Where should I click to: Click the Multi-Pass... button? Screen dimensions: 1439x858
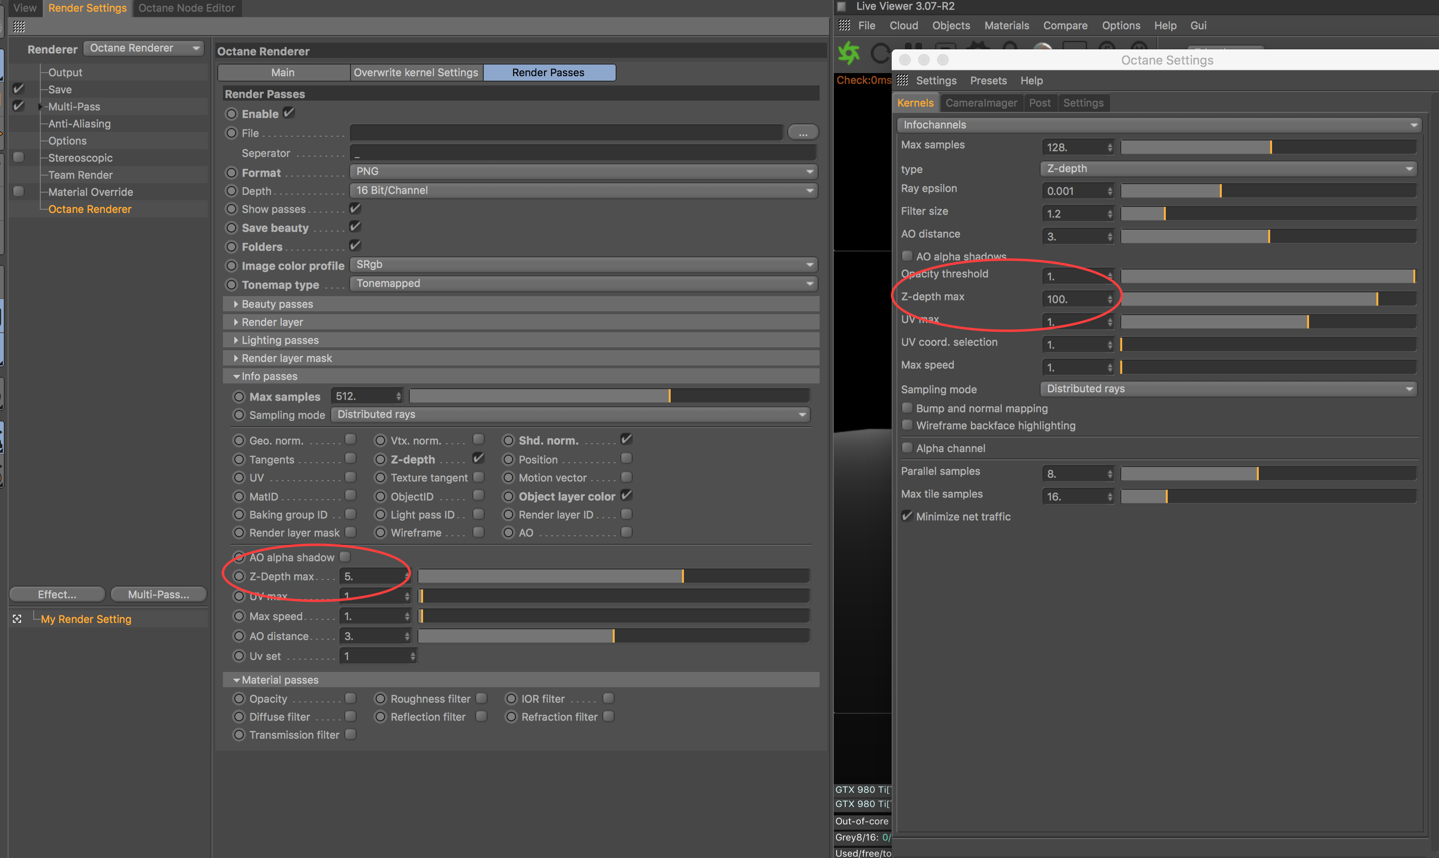coord(158,594)
